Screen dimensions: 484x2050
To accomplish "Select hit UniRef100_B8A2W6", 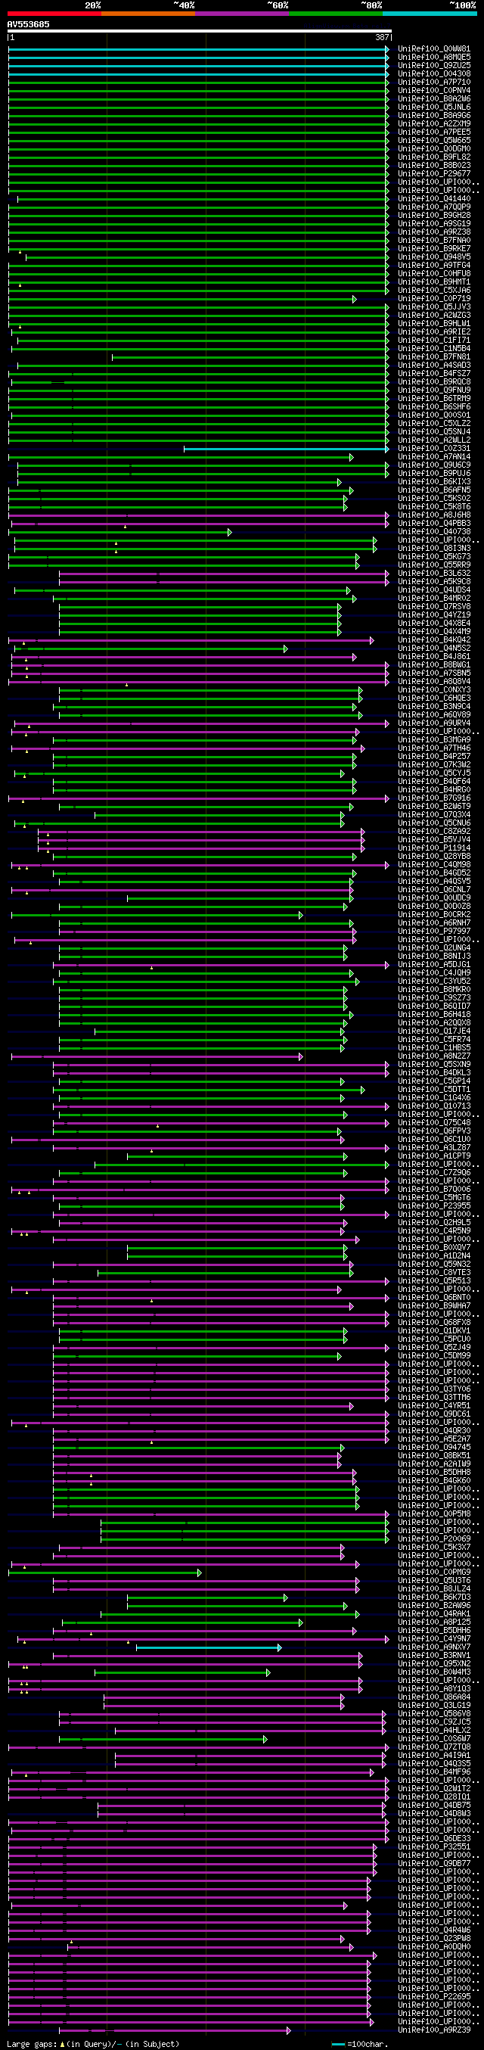I will pyautogui.click(x=434, y=98).
